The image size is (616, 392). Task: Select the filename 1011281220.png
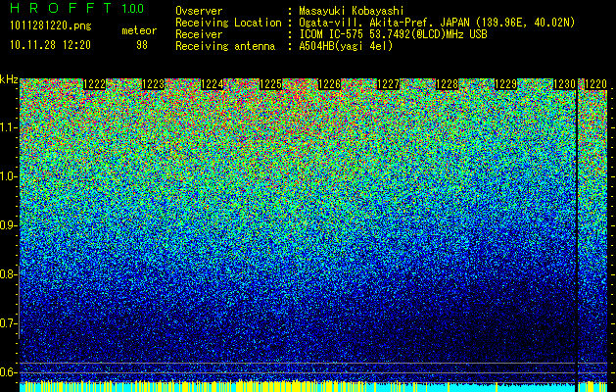click(51, 26)
